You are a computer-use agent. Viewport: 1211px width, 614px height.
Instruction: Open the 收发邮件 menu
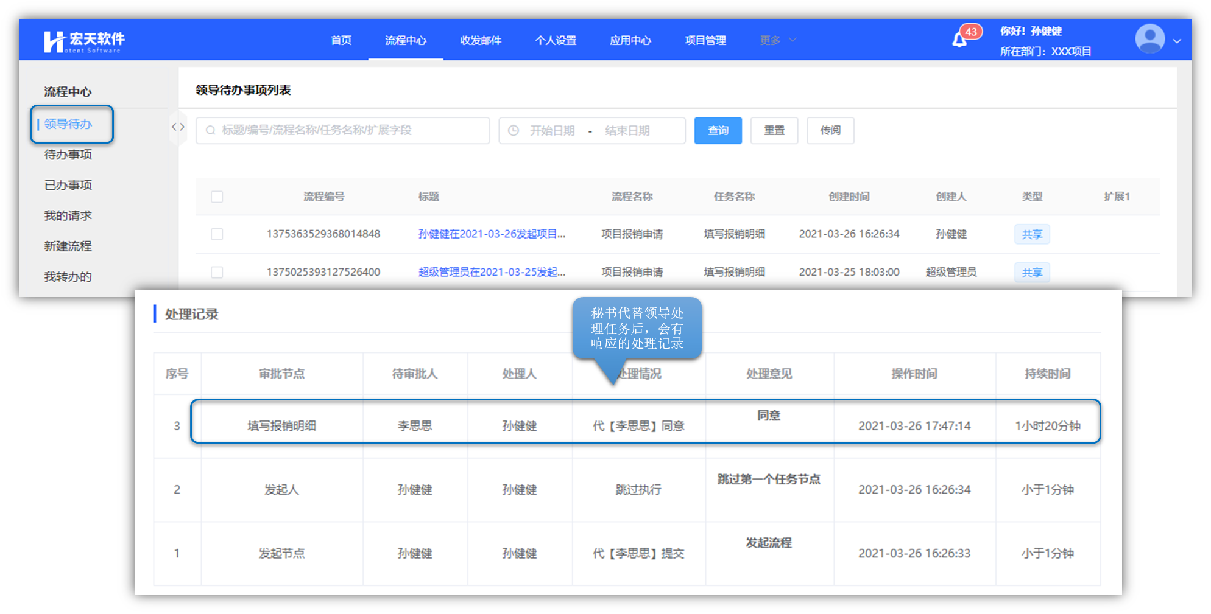click(481, 40)
